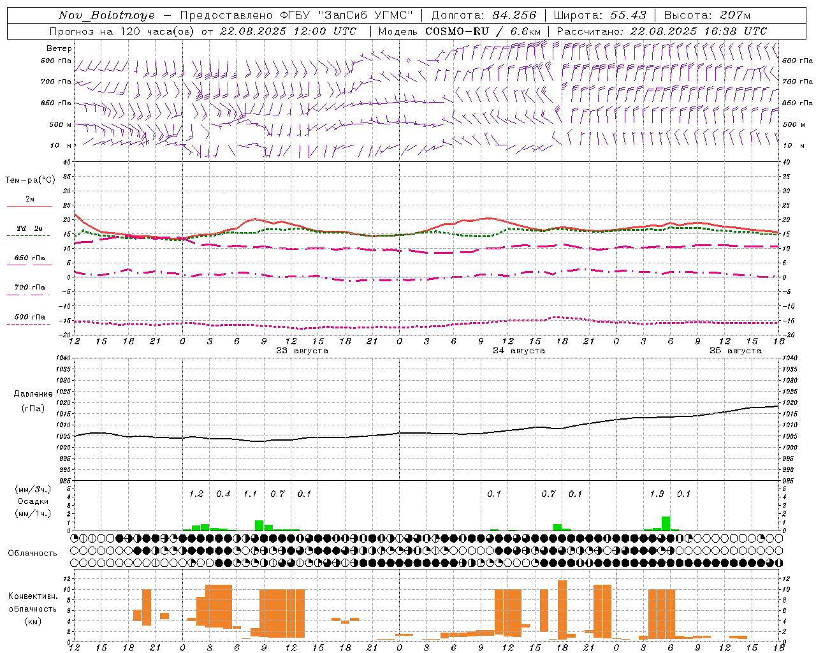Click the dashed line under the Td 2м legend
816x653 pixels.
[x=28, y=236]
